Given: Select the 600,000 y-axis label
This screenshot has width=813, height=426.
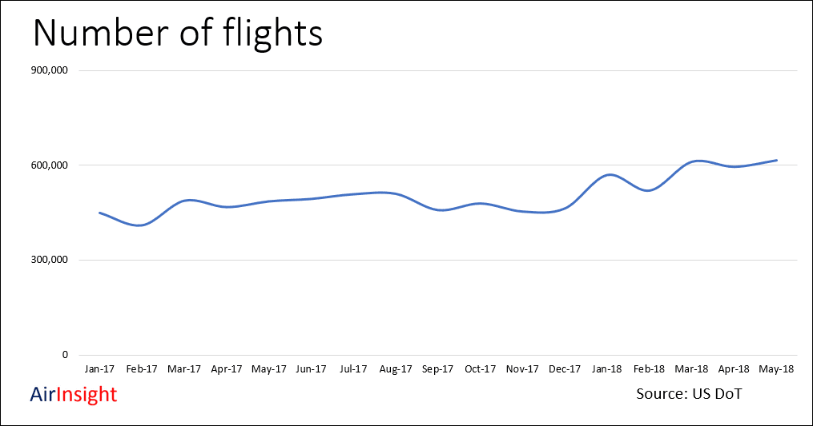Looking at the screenshot, I should click(50, 165).
